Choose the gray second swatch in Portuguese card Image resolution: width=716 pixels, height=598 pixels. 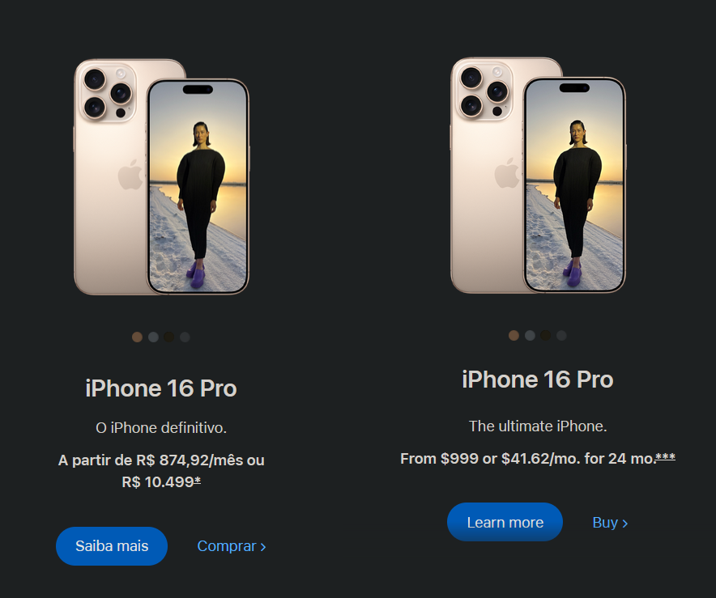tap(153, 337)
